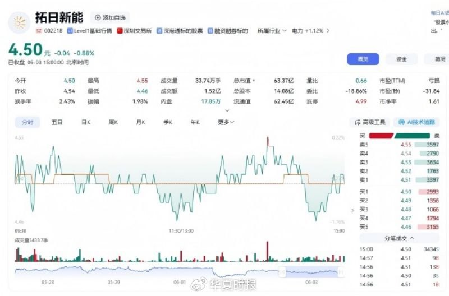The width and height of the screenshot is (449, 296).
Task: Click the 深圳交易所 red tag icon
Action: 120,31
